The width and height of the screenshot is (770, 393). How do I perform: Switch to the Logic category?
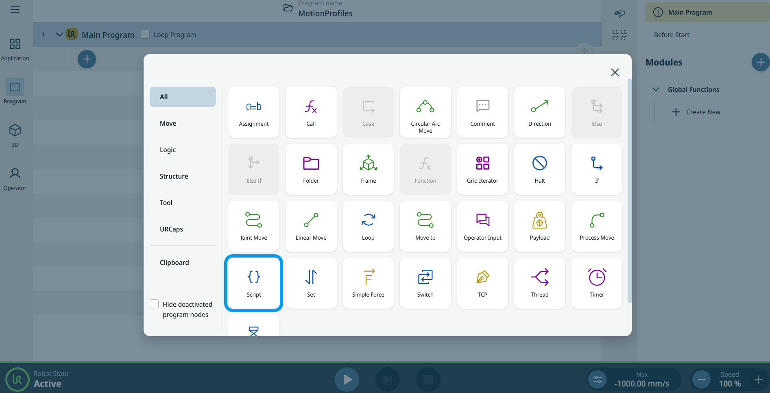coord(168,150)
